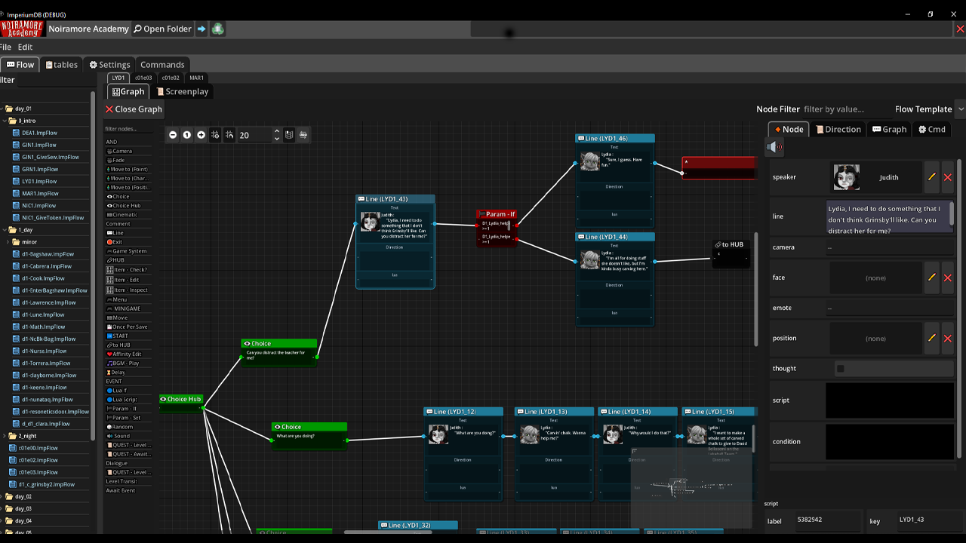This screenshot has width=966, height=543.
Task: Add an Exit node from palette
Action: [128, 242]
